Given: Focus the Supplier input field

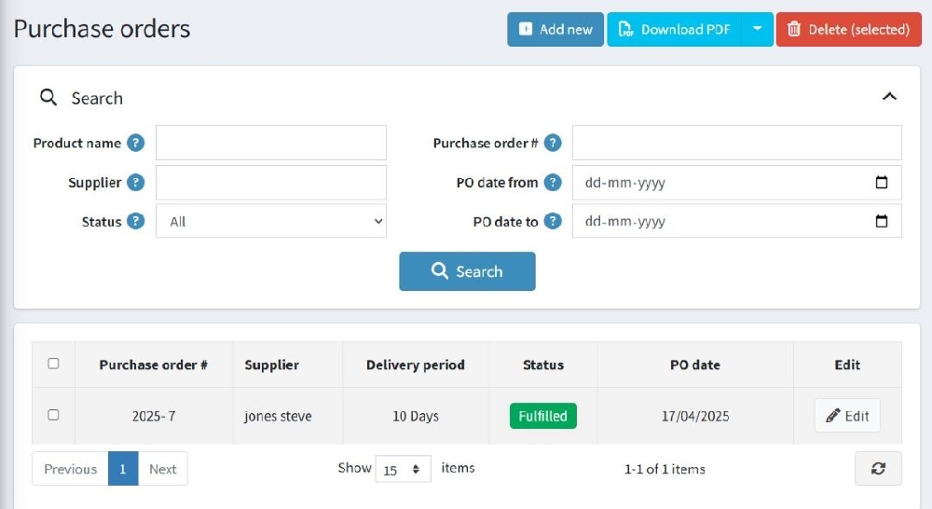Looking at the screenshot, I should pyautogui.click(x=271, y=183).
